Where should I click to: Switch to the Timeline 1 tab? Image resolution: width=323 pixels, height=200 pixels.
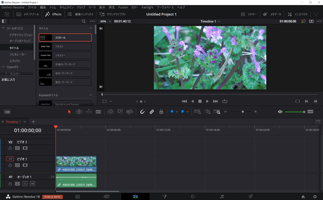point(13,122)
